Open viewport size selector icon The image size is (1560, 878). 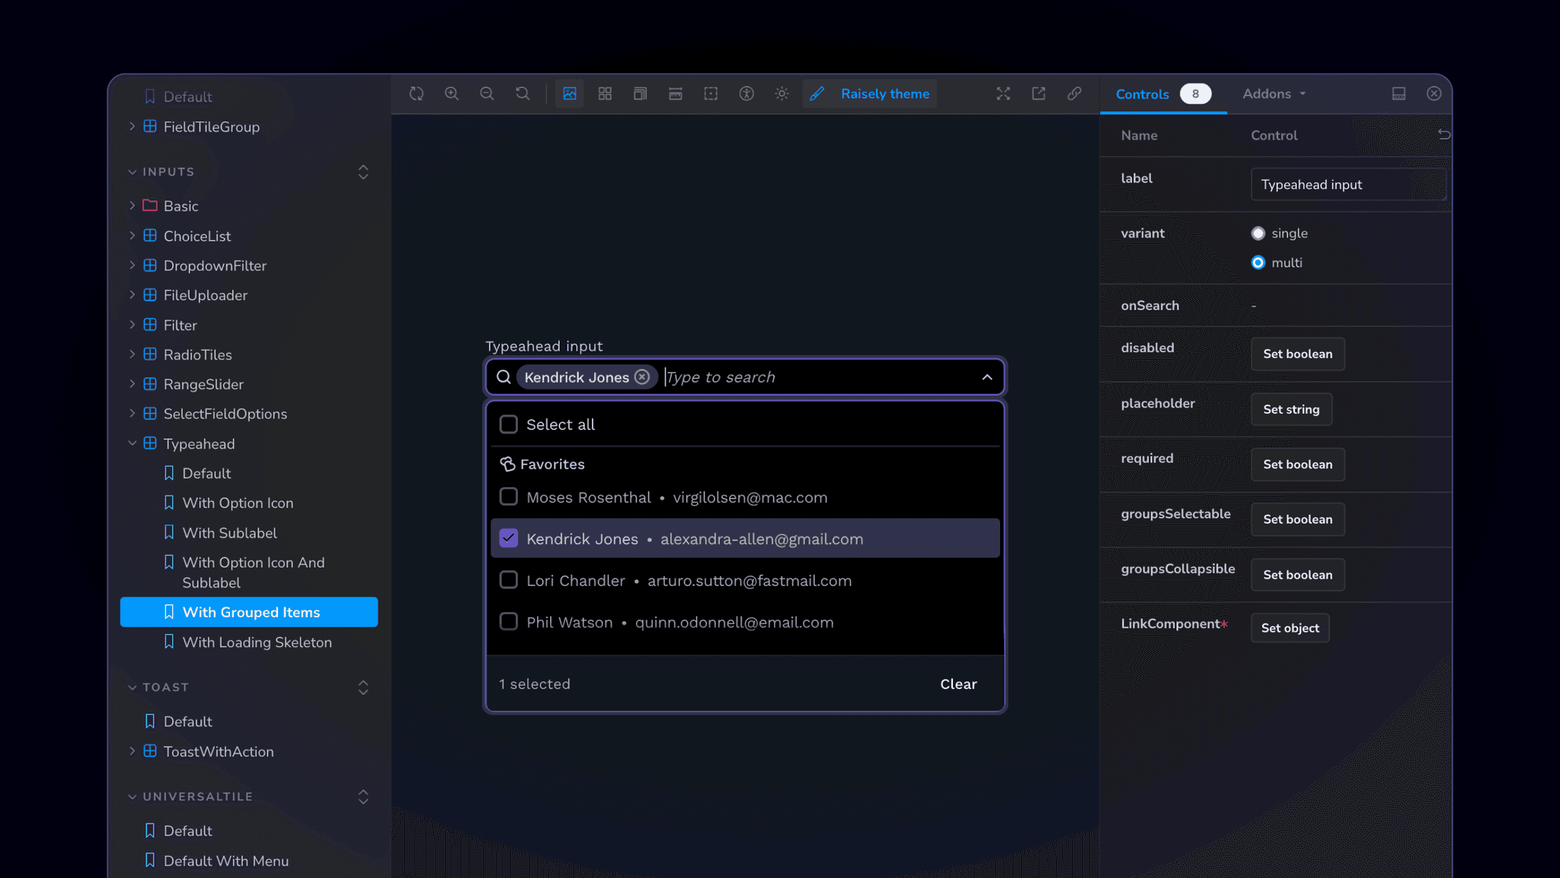point(640,94)
